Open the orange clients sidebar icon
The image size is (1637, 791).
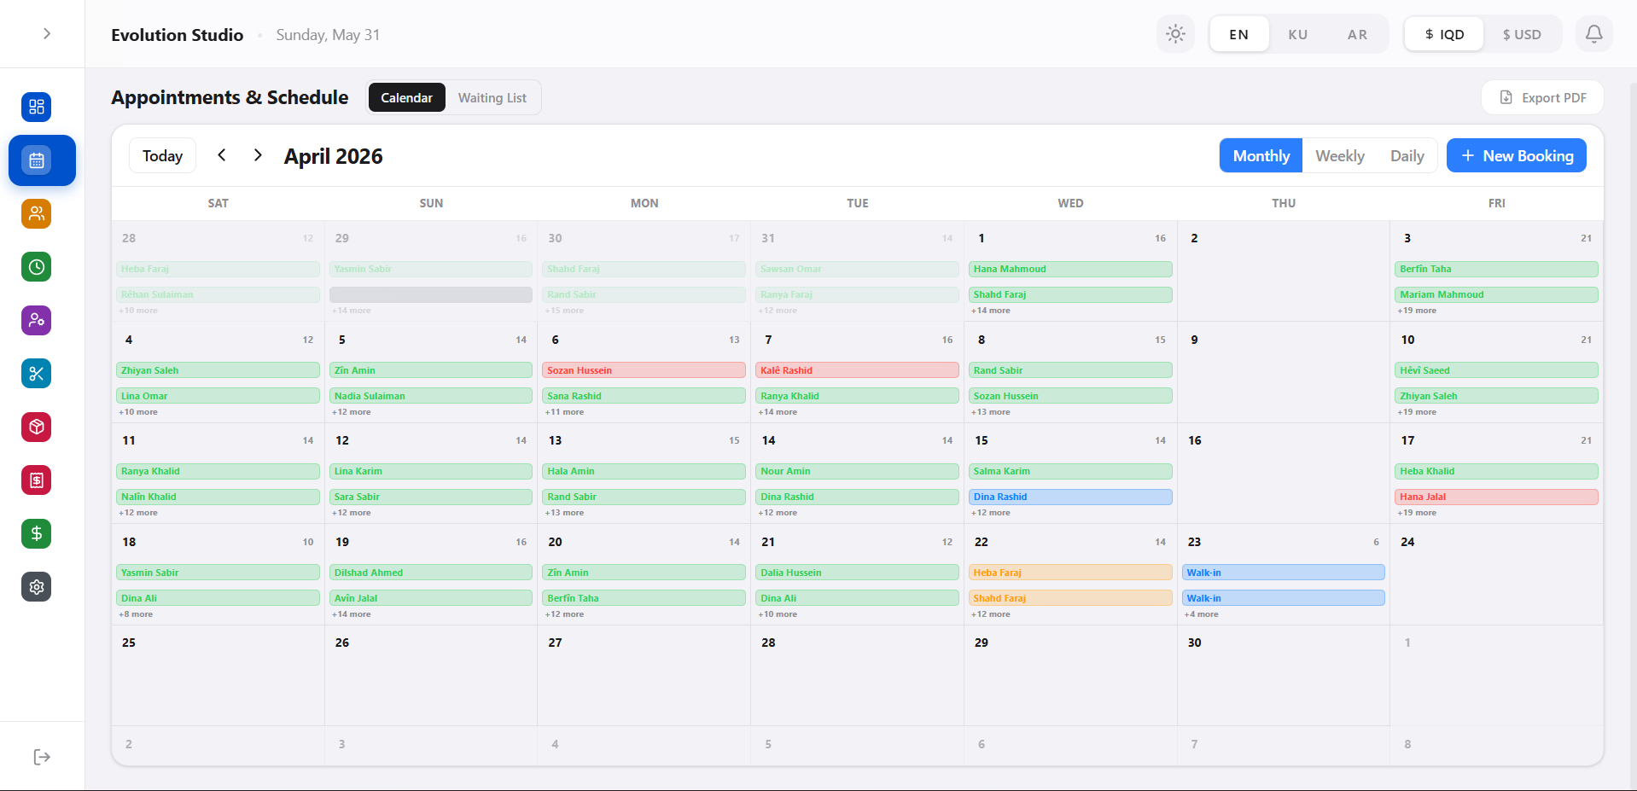click(x=37, y=213)
